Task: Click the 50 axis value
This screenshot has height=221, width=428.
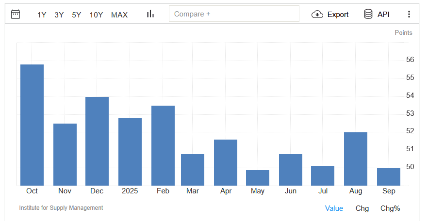Action: tap(410, 167)
